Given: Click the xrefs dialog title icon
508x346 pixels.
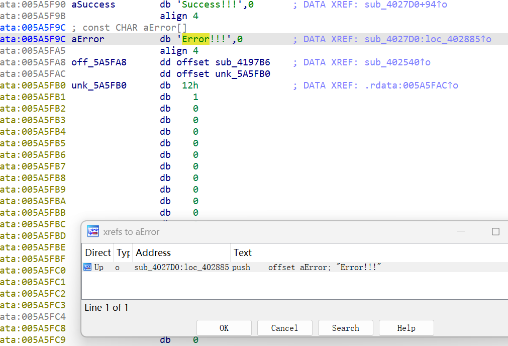Looking at the screenshot, I should [x=93, y=231].
